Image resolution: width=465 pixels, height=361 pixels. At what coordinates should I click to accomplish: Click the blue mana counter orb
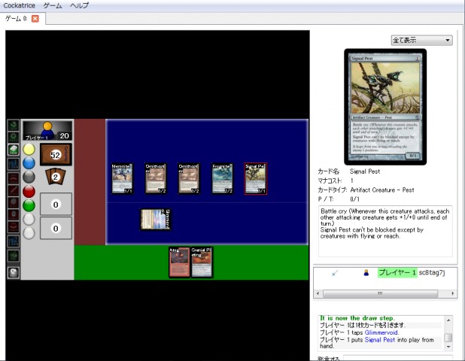click(29, 163)
